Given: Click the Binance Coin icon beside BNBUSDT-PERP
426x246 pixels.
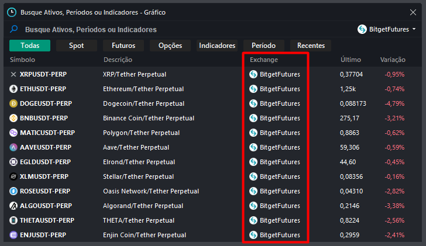Looking at the screenshot, I should pos(13,118).
